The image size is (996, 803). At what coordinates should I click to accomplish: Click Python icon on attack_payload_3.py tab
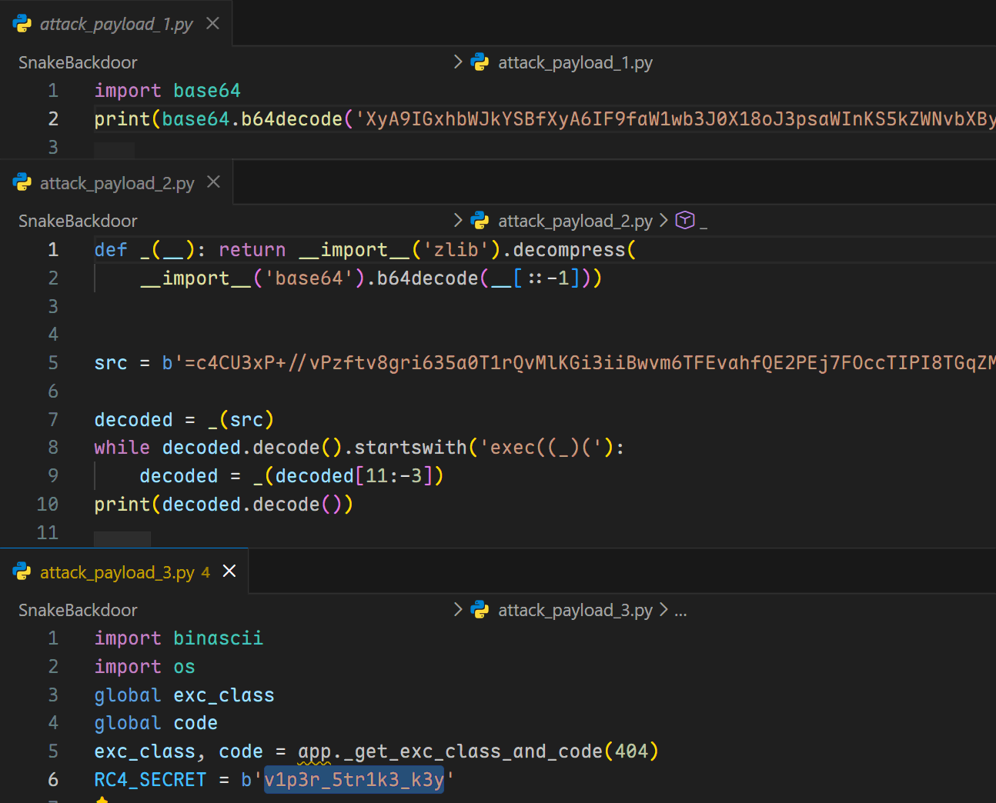pos(22,571)
